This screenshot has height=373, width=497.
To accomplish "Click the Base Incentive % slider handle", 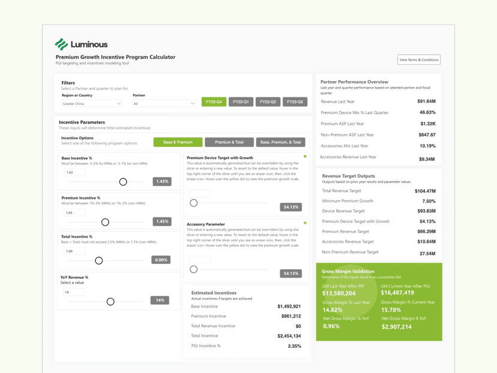I will (123, 181).
